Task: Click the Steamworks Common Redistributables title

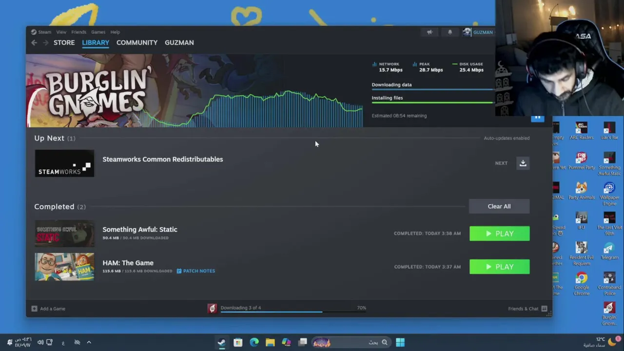Action: [x=162, y=159]
